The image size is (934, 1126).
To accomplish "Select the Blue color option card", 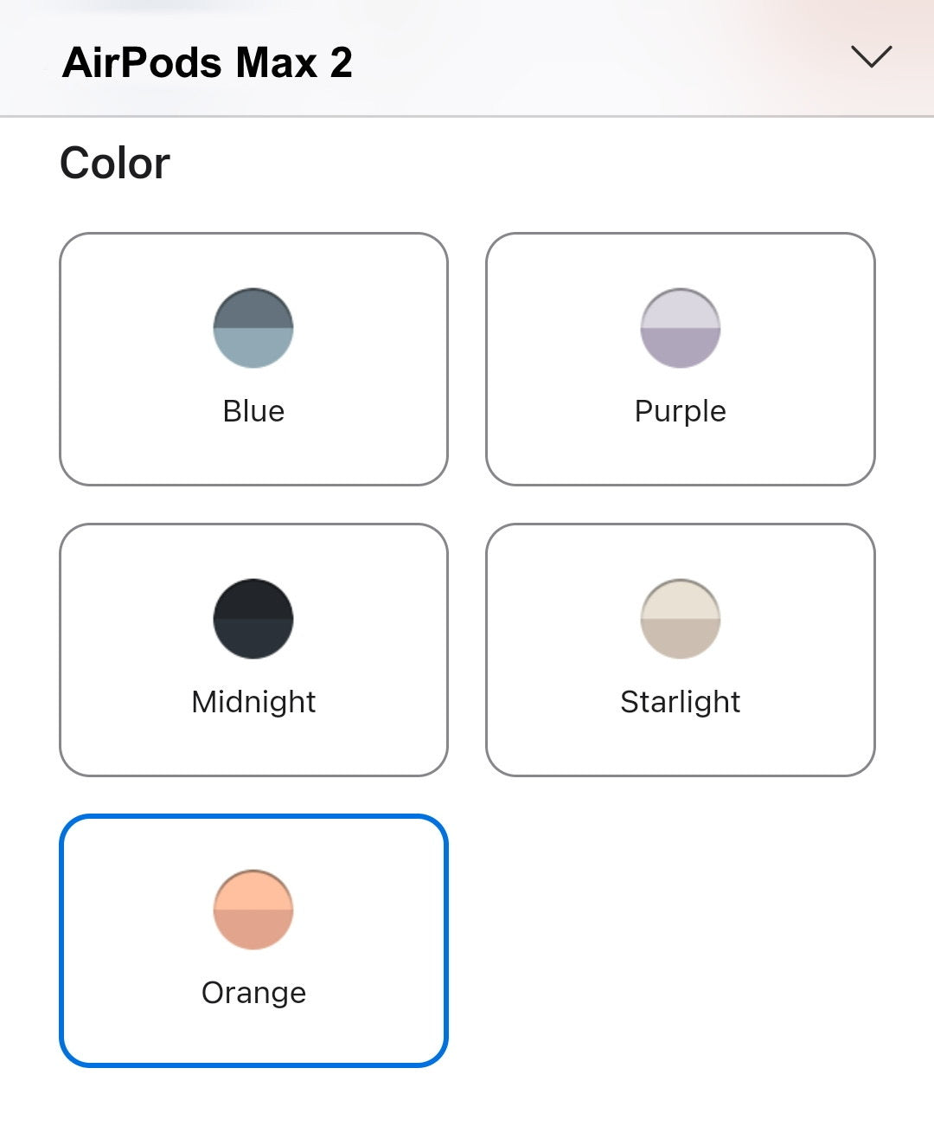I will tap(253, 359).
